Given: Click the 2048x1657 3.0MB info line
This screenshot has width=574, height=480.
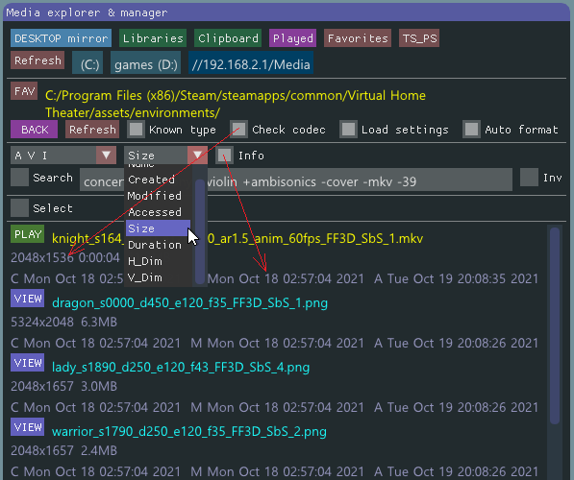Looking at the screenshot, I should [x=63, y=387].
